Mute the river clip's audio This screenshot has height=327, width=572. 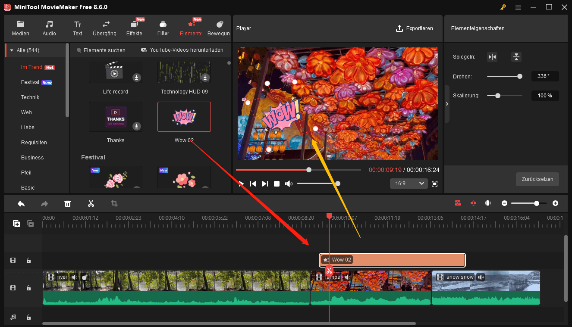(x=75, y=277)
